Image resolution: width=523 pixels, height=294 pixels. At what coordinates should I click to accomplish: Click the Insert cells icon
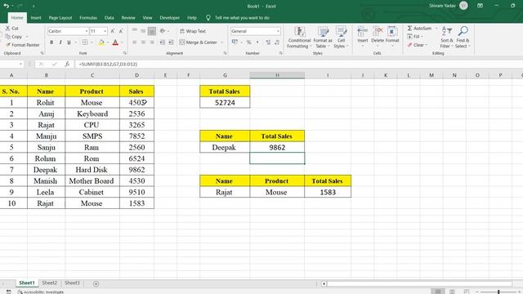[x=362, y=32]
